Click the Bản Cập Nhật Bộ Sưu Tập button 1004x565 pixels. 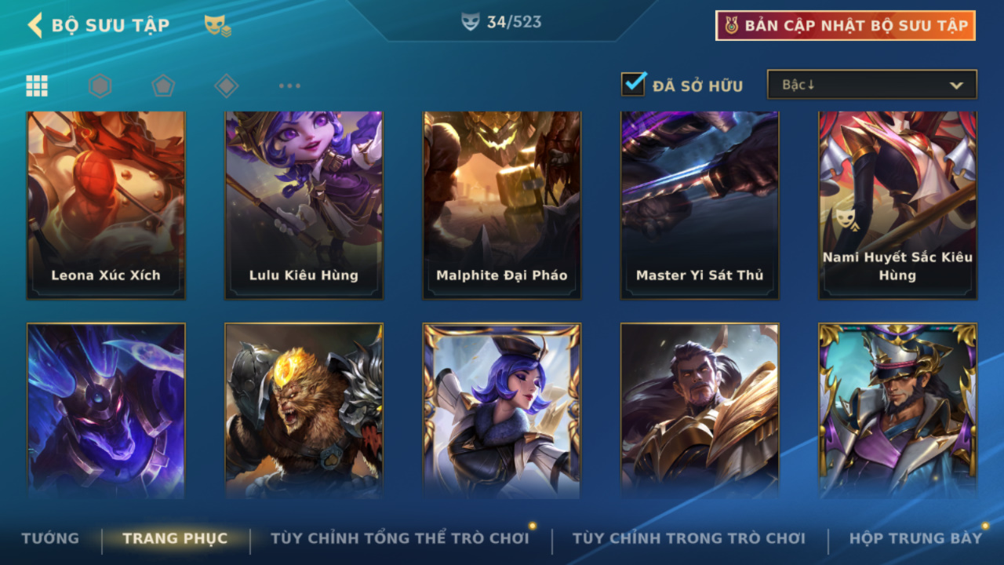coord(846,25)
